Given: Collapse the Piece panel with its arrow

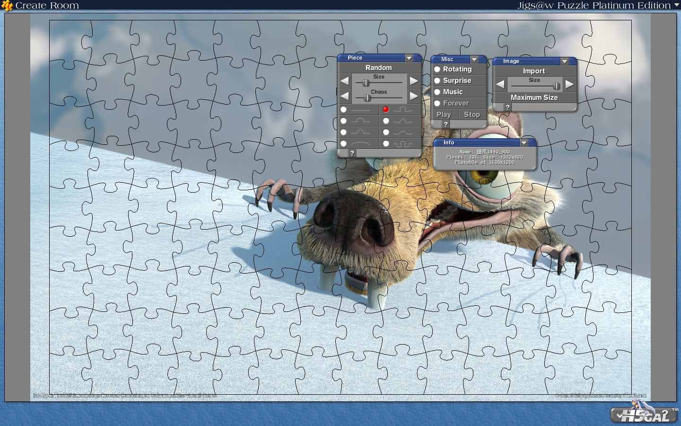Looking at the screenshot, I should pyautogui.click(x=409, y=58).
